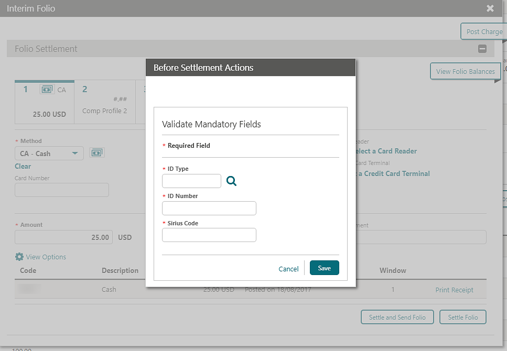Click the Post Charge button
The width and height of the screenshot is (507, 351).
click(484, 31)
